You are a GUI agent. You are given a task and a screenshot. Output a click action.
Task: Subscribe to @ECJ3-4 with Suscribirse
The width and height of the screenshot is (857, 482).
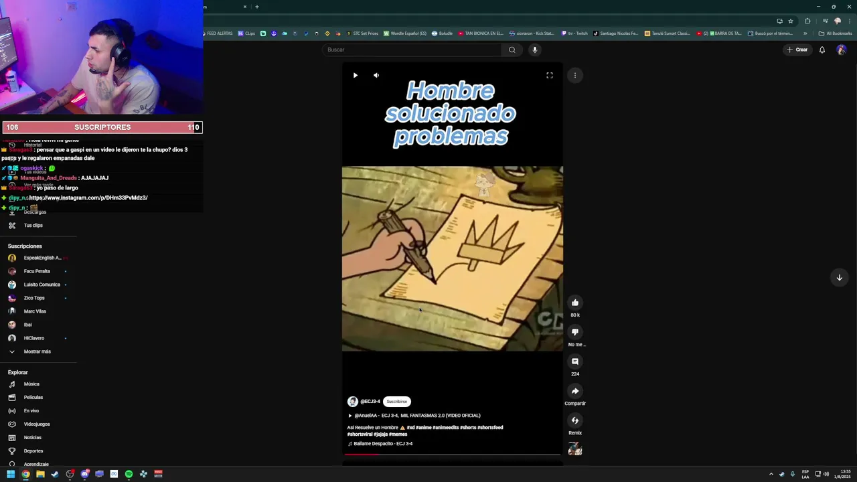396,402
